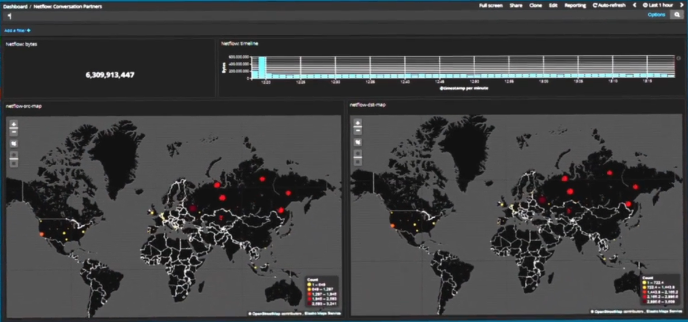Click the 6,309,913,447 bytes metric value
Image resolution: width=688 pixels, height=322 pixels.
click(x=110, y=75)
